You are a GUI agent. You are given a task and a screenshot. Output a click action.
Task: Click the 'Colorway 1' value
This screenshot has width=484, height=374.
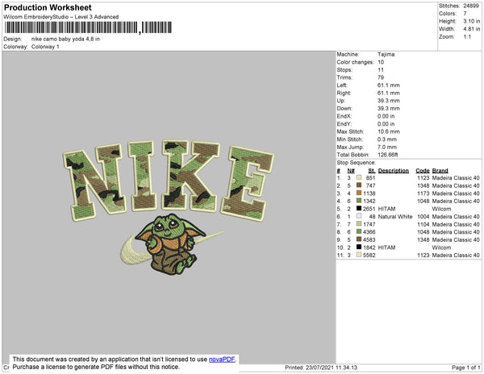(45, 47)
